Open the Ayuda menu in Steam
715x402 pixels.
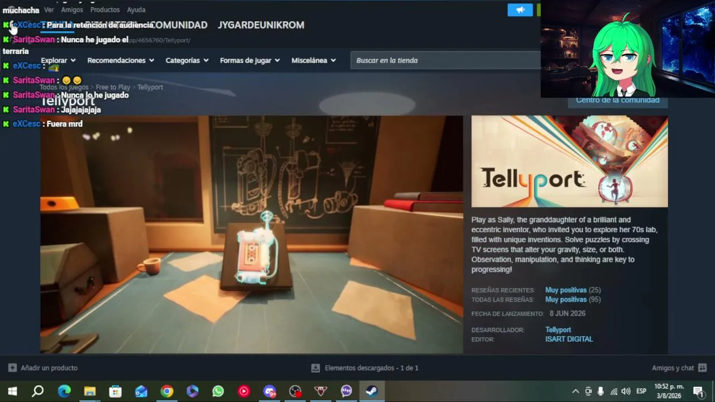point(136,9)
